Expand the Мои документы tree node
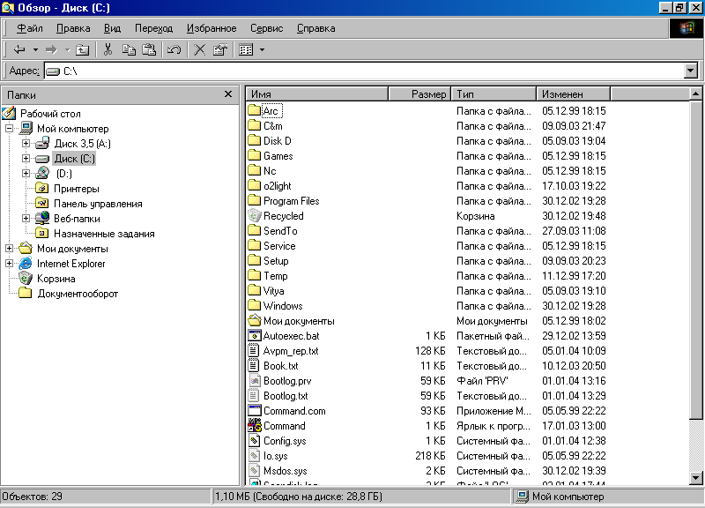Image resolution: width=705 pixels, height=508 pixels. (x=10, y=249)
